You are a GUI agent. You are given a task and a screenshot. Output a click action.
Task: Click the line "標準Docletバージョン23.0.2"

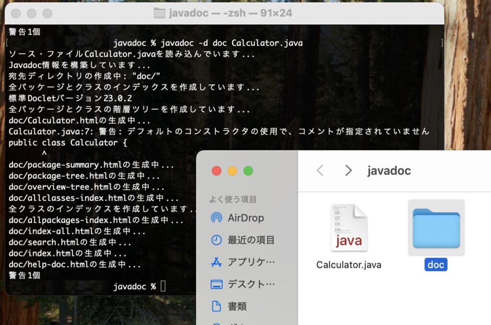click(70, 98)
